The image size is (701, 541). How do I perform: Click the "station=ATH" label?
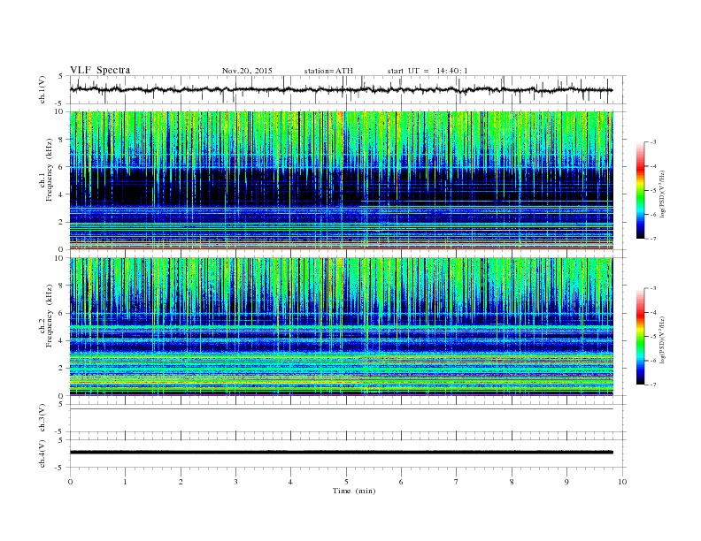coord(328,71)
